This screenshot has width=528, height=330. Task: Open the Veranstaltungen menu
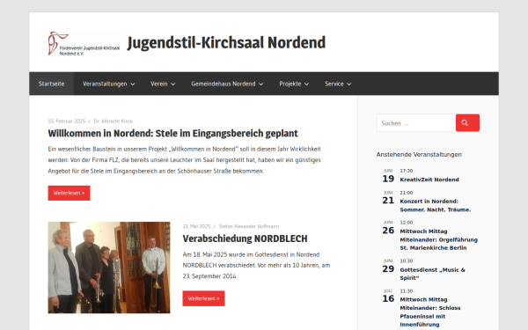click(x=109, y=84)
